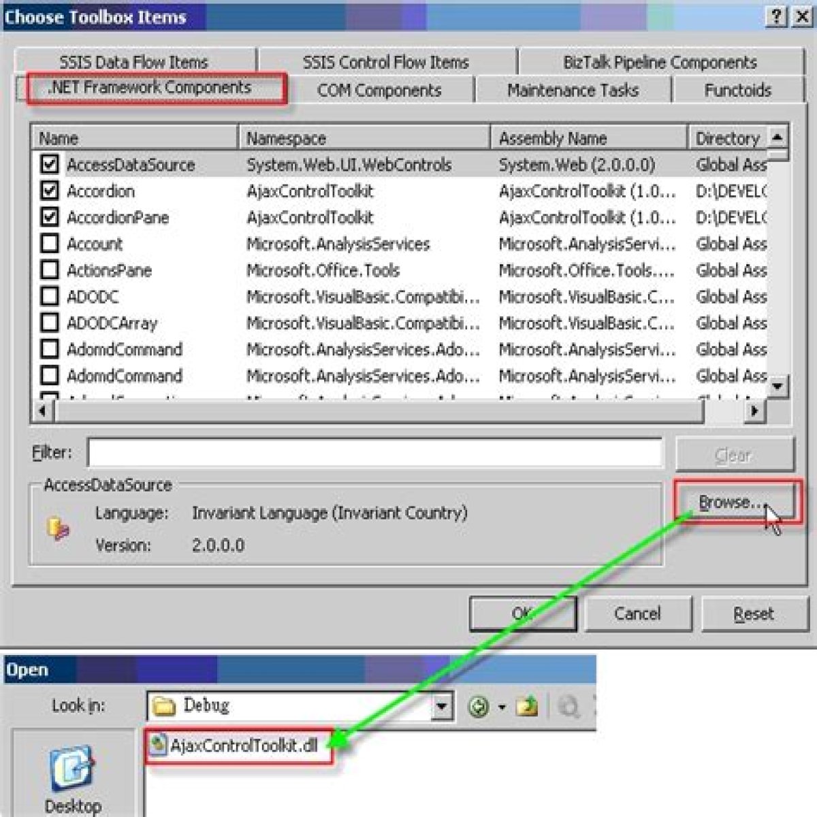Check the first AdomdCommand checkbox
Screen dimensions: 817x817
coord(50,349)
